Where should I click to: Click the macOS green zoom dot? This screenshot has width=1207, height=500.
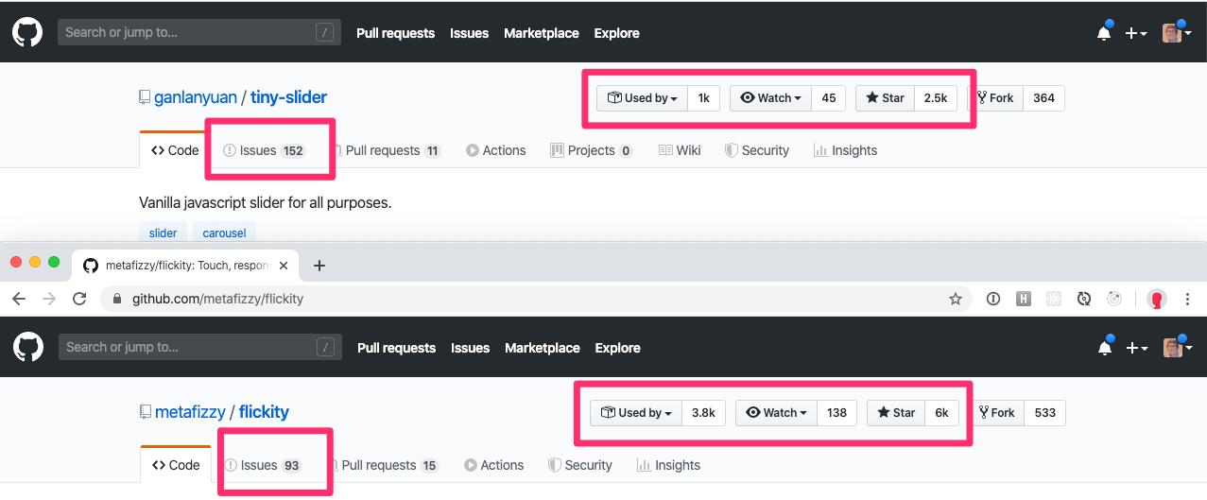pyautogui.click(x=54, y=262)
